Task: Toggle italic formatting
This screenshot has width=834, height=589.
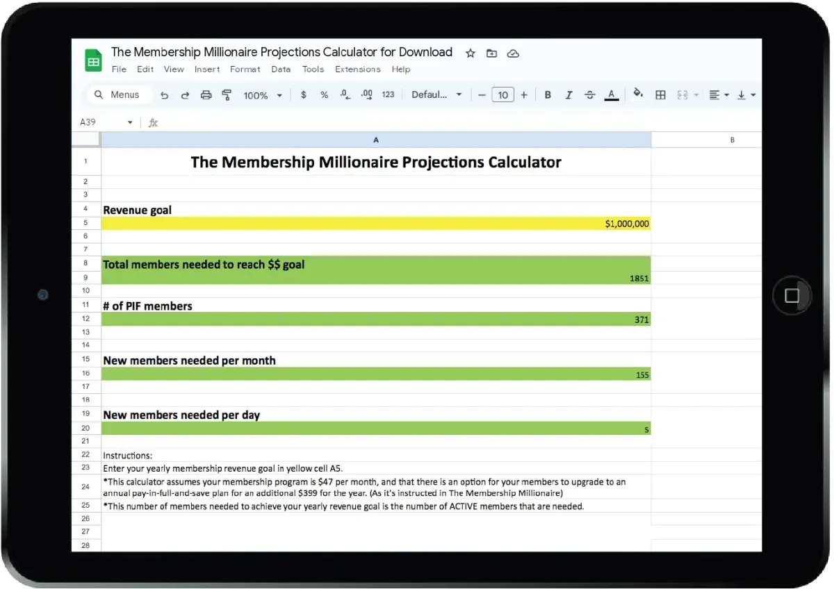Action: tap(569, 95)
